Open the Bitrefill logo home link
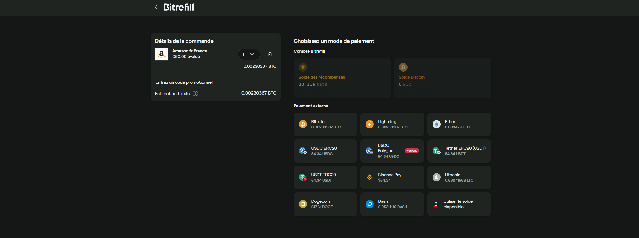Image resolution: width=639 pixels, height=238 pixels. coord(179,7)
